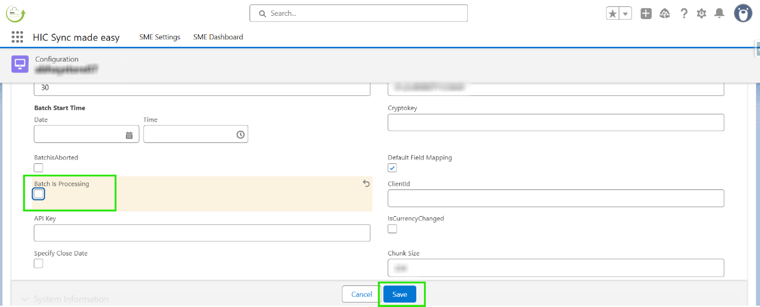Image resolution: width=760 pixels, height=307 pixels.
Task: Open the Batch Start time picker
Action: 240,135
